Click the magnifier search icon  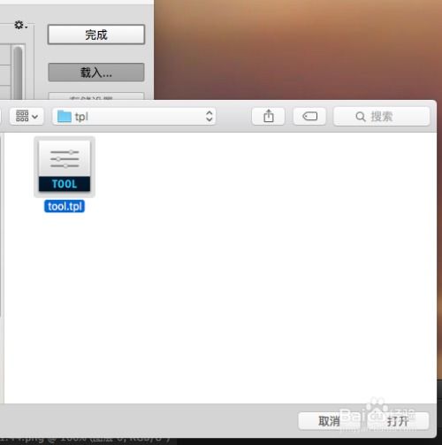click(x=360, y=117)
